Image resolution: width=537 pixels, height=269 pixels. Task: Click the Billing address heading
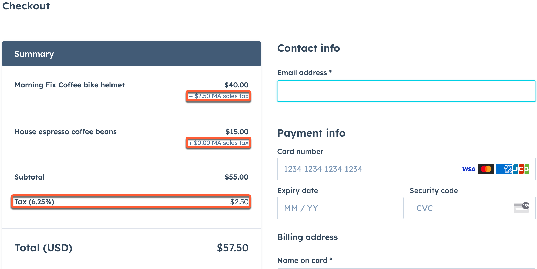(x=307, y=237)
